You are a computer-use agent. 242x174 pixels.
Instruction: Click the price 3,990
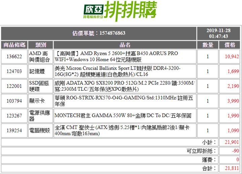click(x=233, y=101)
